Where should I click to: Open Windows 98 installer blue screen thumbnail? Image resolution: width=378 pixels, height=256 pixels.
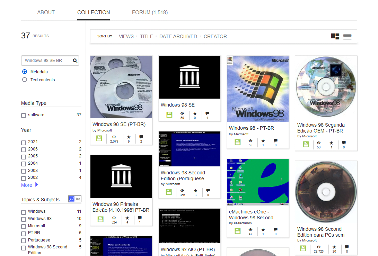click(190, 149)
